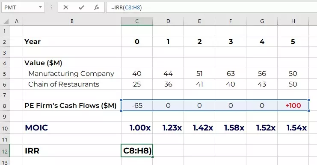The image size is (317, 165).
Task: Click the Year 3 header value cell
Action: coord(231,42)
